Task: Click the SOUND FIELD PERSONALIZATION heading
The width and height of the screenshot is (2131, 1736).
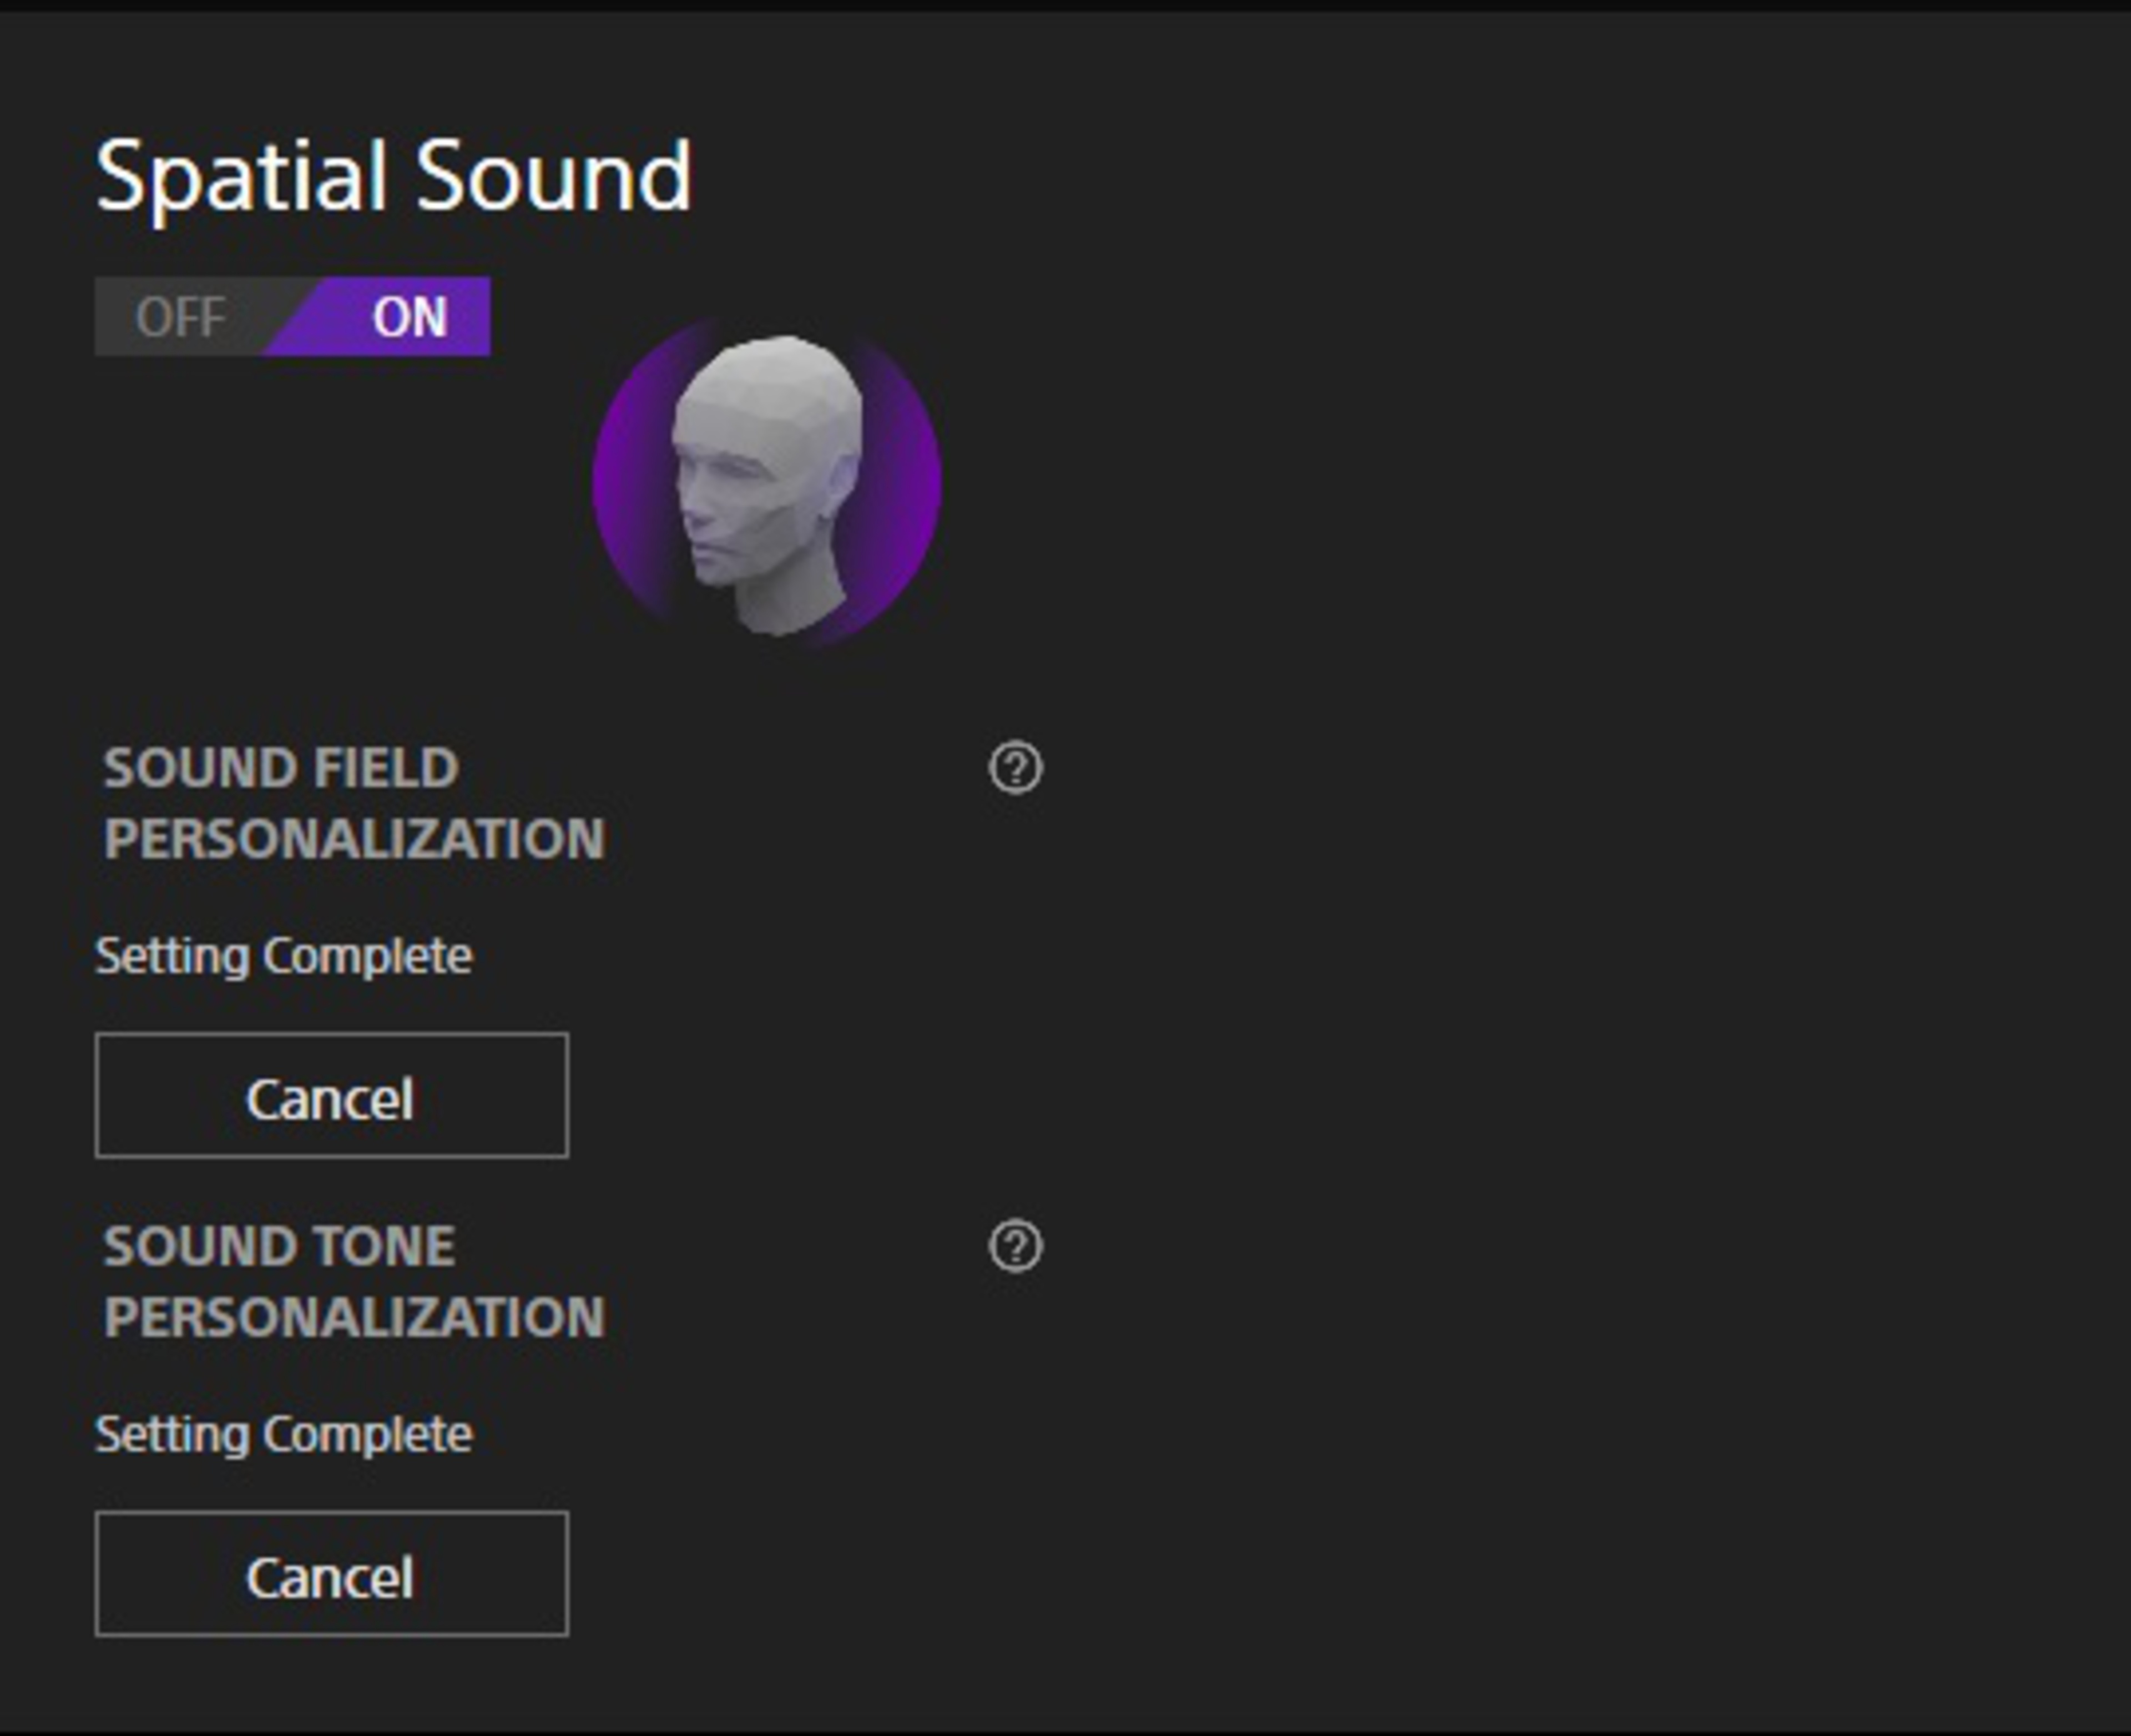Action: pyautogui.click(x=354, y=803)
